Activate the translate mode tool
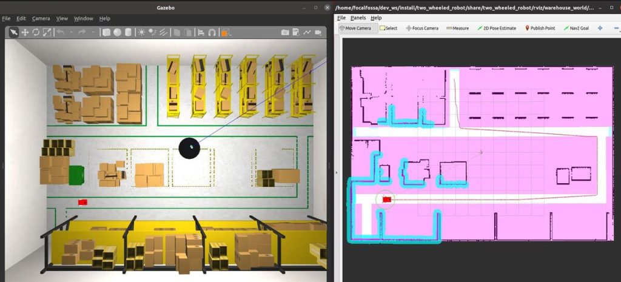This screenshot has width=621, height=282. tap(25, 32)
